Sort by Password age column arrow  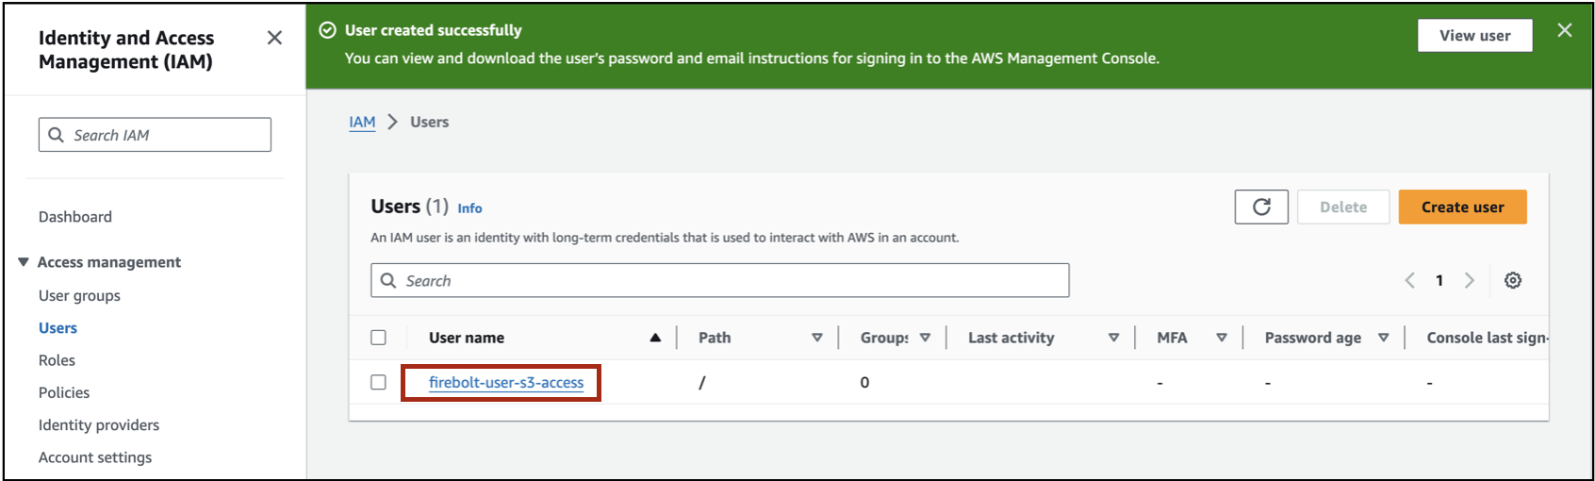1384,338
